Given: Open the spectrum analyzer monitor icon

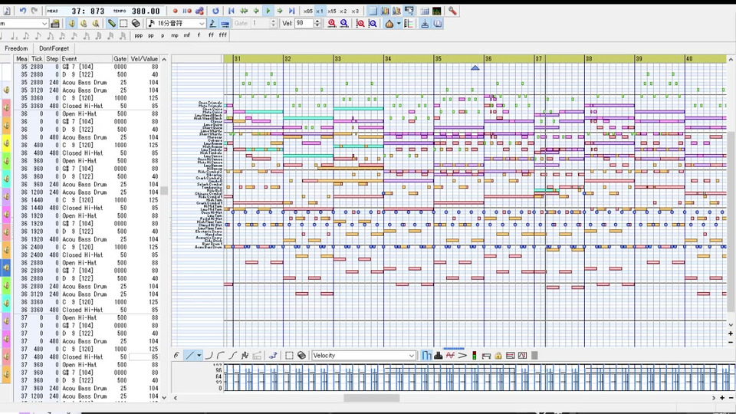Looking at the screenshot, I should point(436,11).
